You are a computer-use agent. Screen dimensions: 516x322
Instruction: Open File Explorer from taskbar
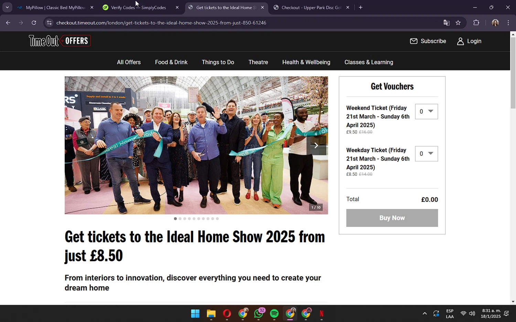(211, 314)
